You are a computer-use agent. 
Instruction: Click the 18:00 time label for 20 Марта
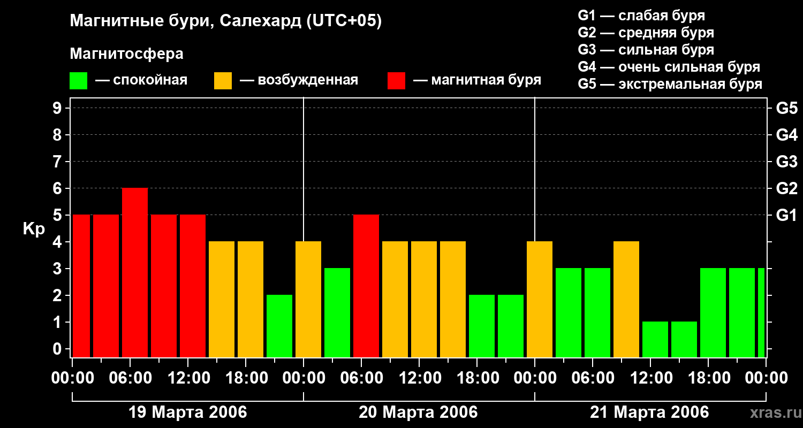(x=477, y=378)
